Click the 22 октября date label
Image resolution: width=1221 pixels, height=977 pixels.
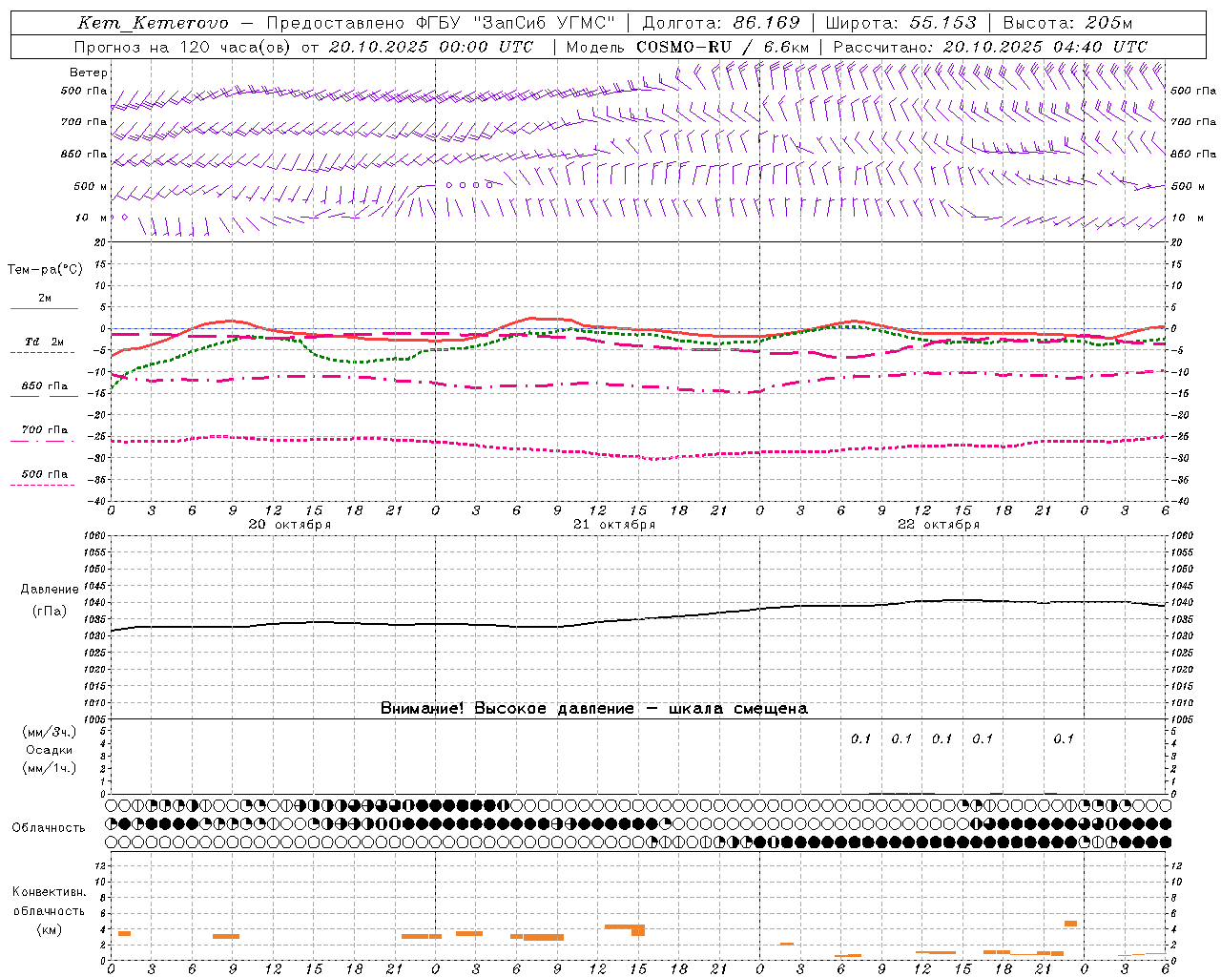coord(939,525)
